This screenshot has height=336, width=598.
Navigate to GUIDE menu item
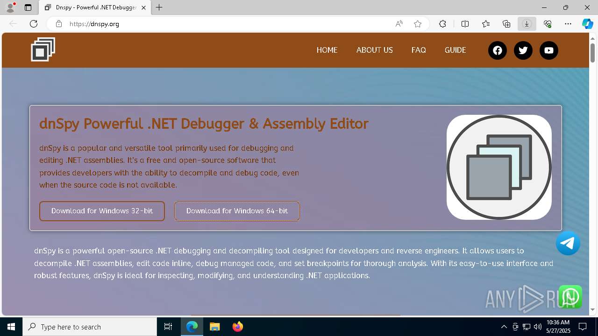click(x=456, y=50)
